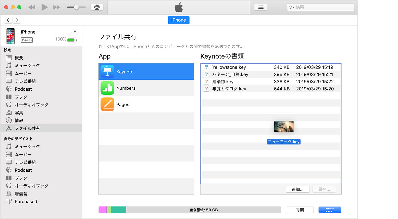This screenshot has width=398, height=219.
Task: Select the Numbers app icon
Action: point(107,88)
